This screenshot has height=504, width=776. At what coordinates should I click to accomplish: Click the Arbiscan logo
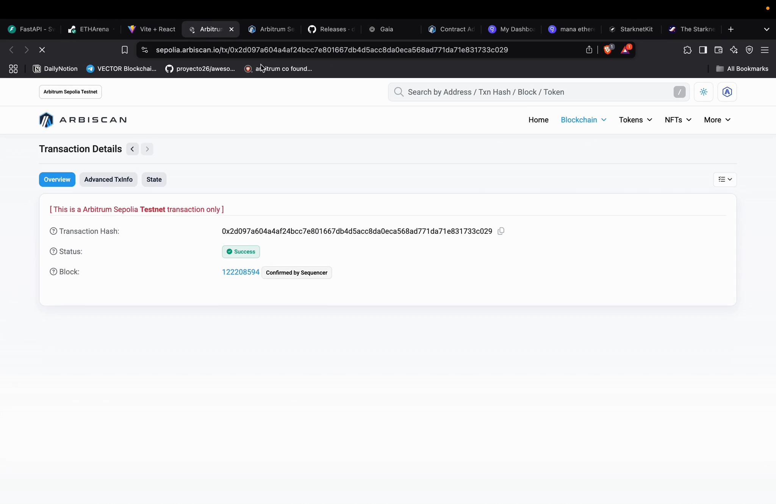pos(83,120)
